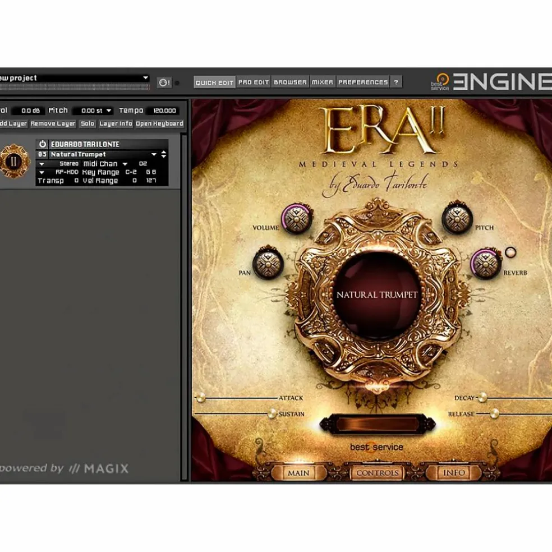Open the Natural Trumpet preset dropdown
This screenshot has height=552, width=552.
154,154
